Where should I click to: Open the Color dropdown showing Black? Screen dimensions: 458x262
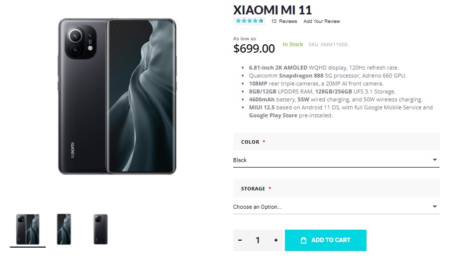click(336, 160)
